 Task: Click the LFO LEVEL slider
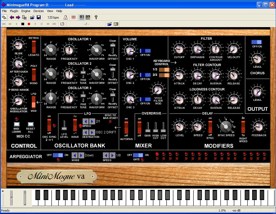coord(64,126)
